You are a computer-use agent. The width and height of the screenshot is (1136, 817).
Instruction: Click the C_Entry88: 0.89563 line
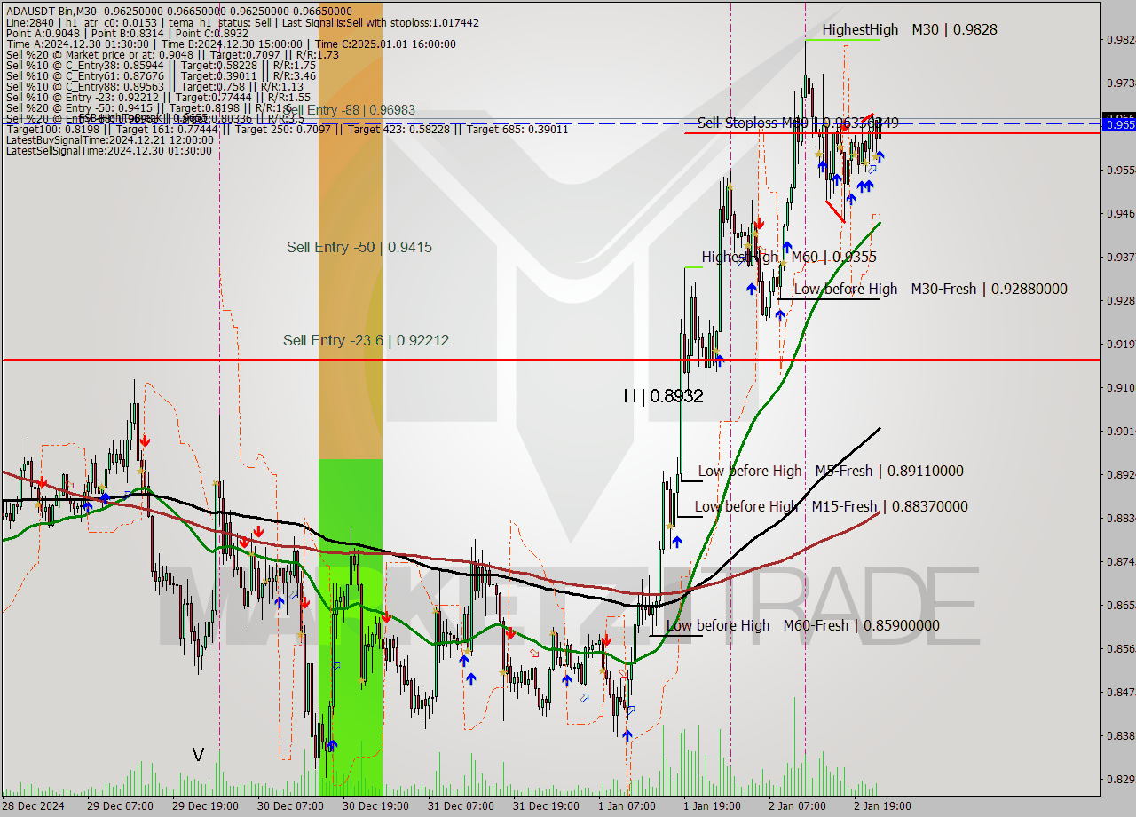pyautogui.click(x=154, y=86)
